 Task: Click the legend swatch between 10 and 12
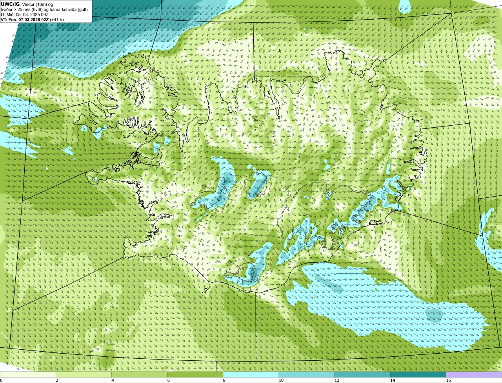307,375
